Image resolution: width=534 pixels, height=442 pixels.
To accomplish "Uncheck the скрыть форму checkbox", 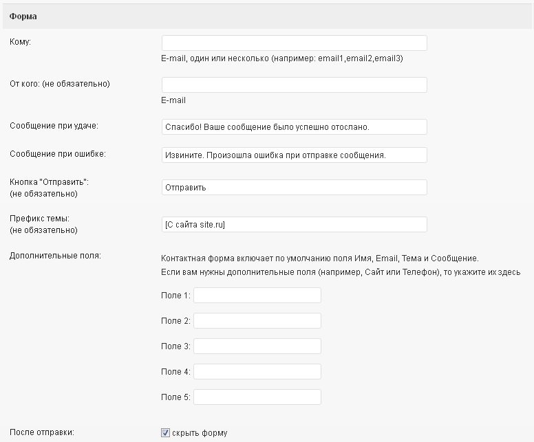I will point(165,433).
